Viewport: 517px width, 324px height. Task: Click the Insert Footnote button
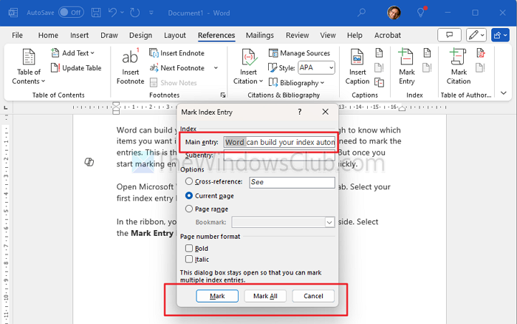tap(130, 67)
